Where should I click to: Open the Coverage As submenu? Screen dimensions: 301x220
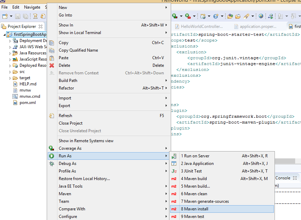109,148
